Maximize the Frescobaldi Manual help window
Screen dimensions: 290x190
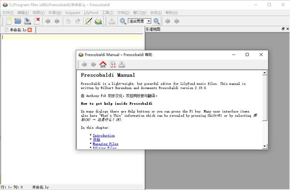(247, 54)
